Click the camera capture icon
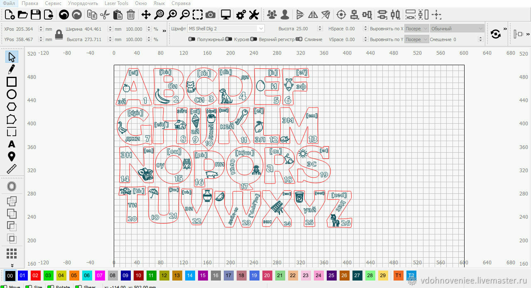 pos(210,15)
